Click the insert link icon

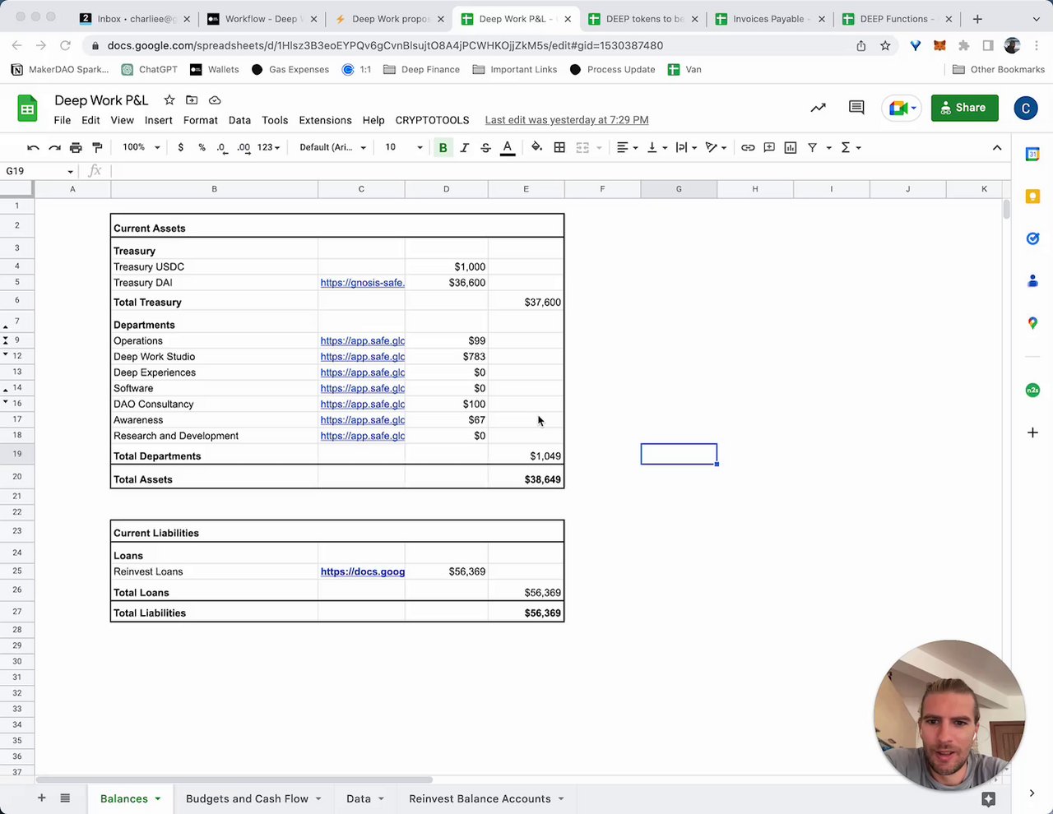coord(748,147)
